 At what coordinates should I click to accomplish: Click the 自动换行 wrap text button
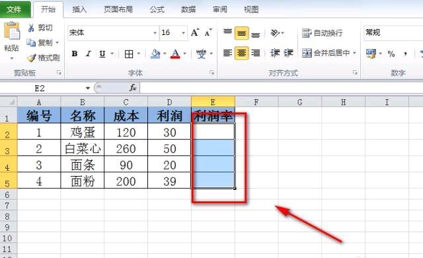pyautogui.click(x=323, y=33)
